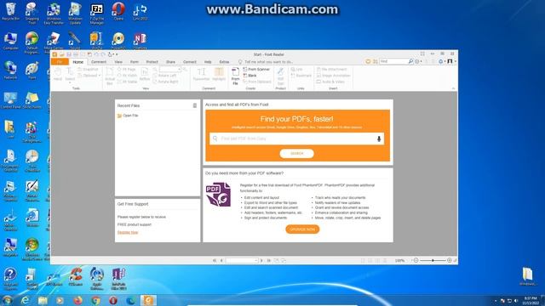
Task: Open Firefox from the taskbar
Action: click(x=77, y=300)
